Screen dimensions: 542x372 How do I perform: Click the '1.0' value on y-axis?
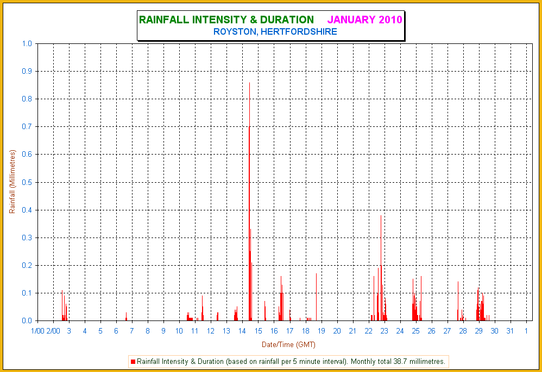[27, 44]
